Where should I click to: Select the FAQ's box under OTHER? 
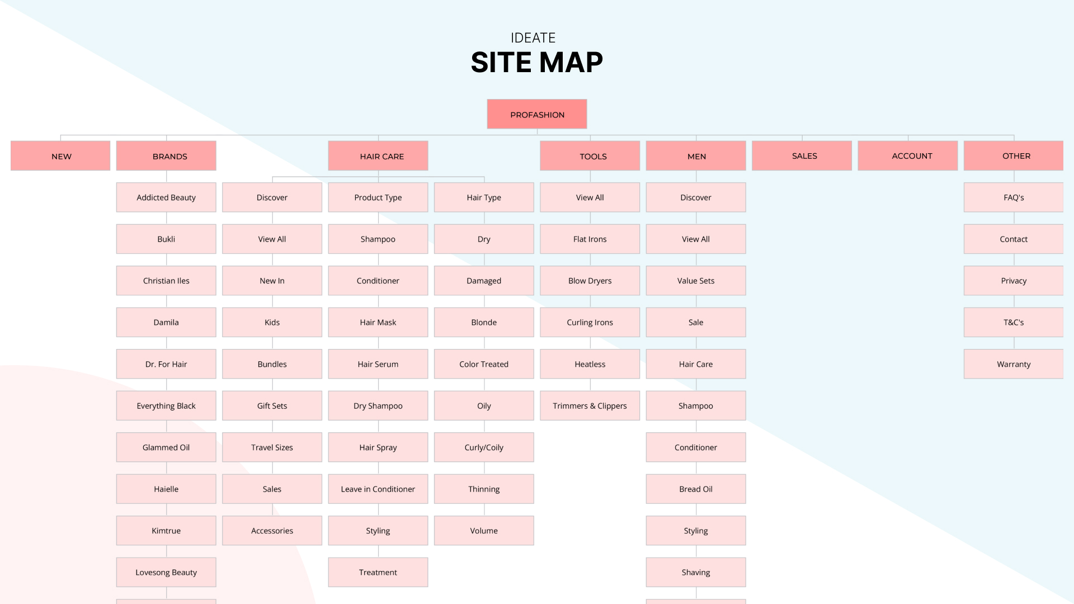(1013, 197)
